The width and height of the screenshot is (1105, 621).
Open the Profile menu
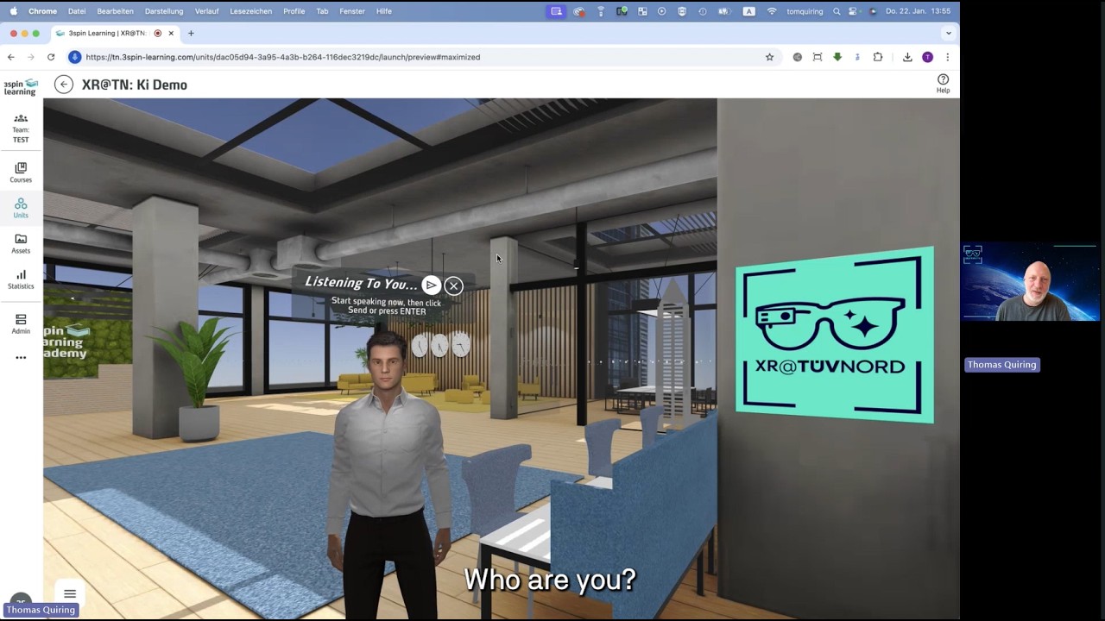[x=294, y=11]
